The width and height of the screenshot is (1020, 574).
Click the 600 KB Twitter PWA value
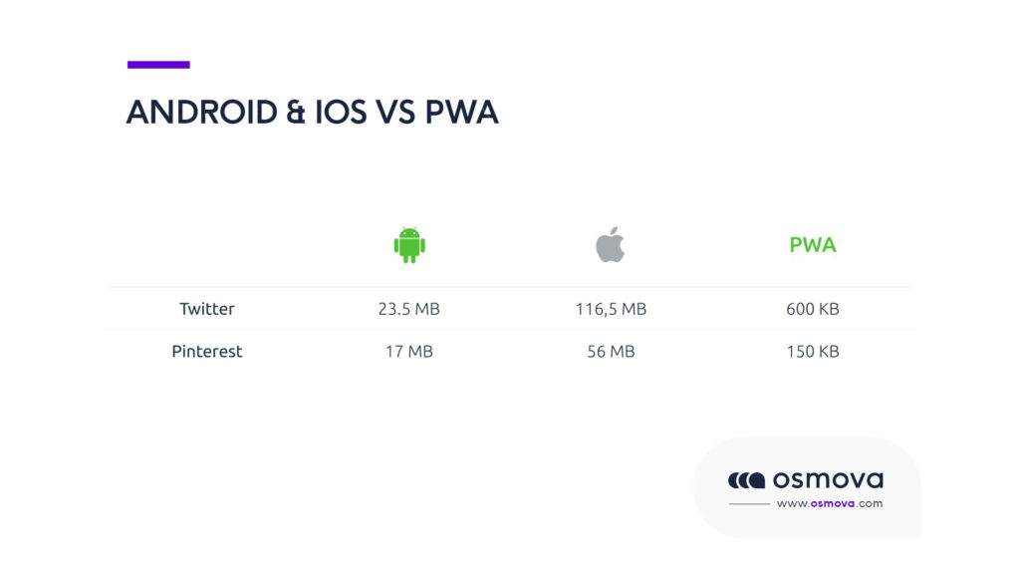pos(812,309)
